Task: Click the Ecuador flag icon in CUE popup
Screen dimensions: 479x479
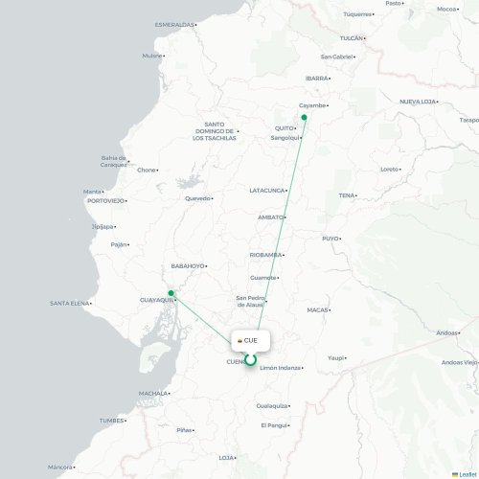Action: tap(239, 341)
